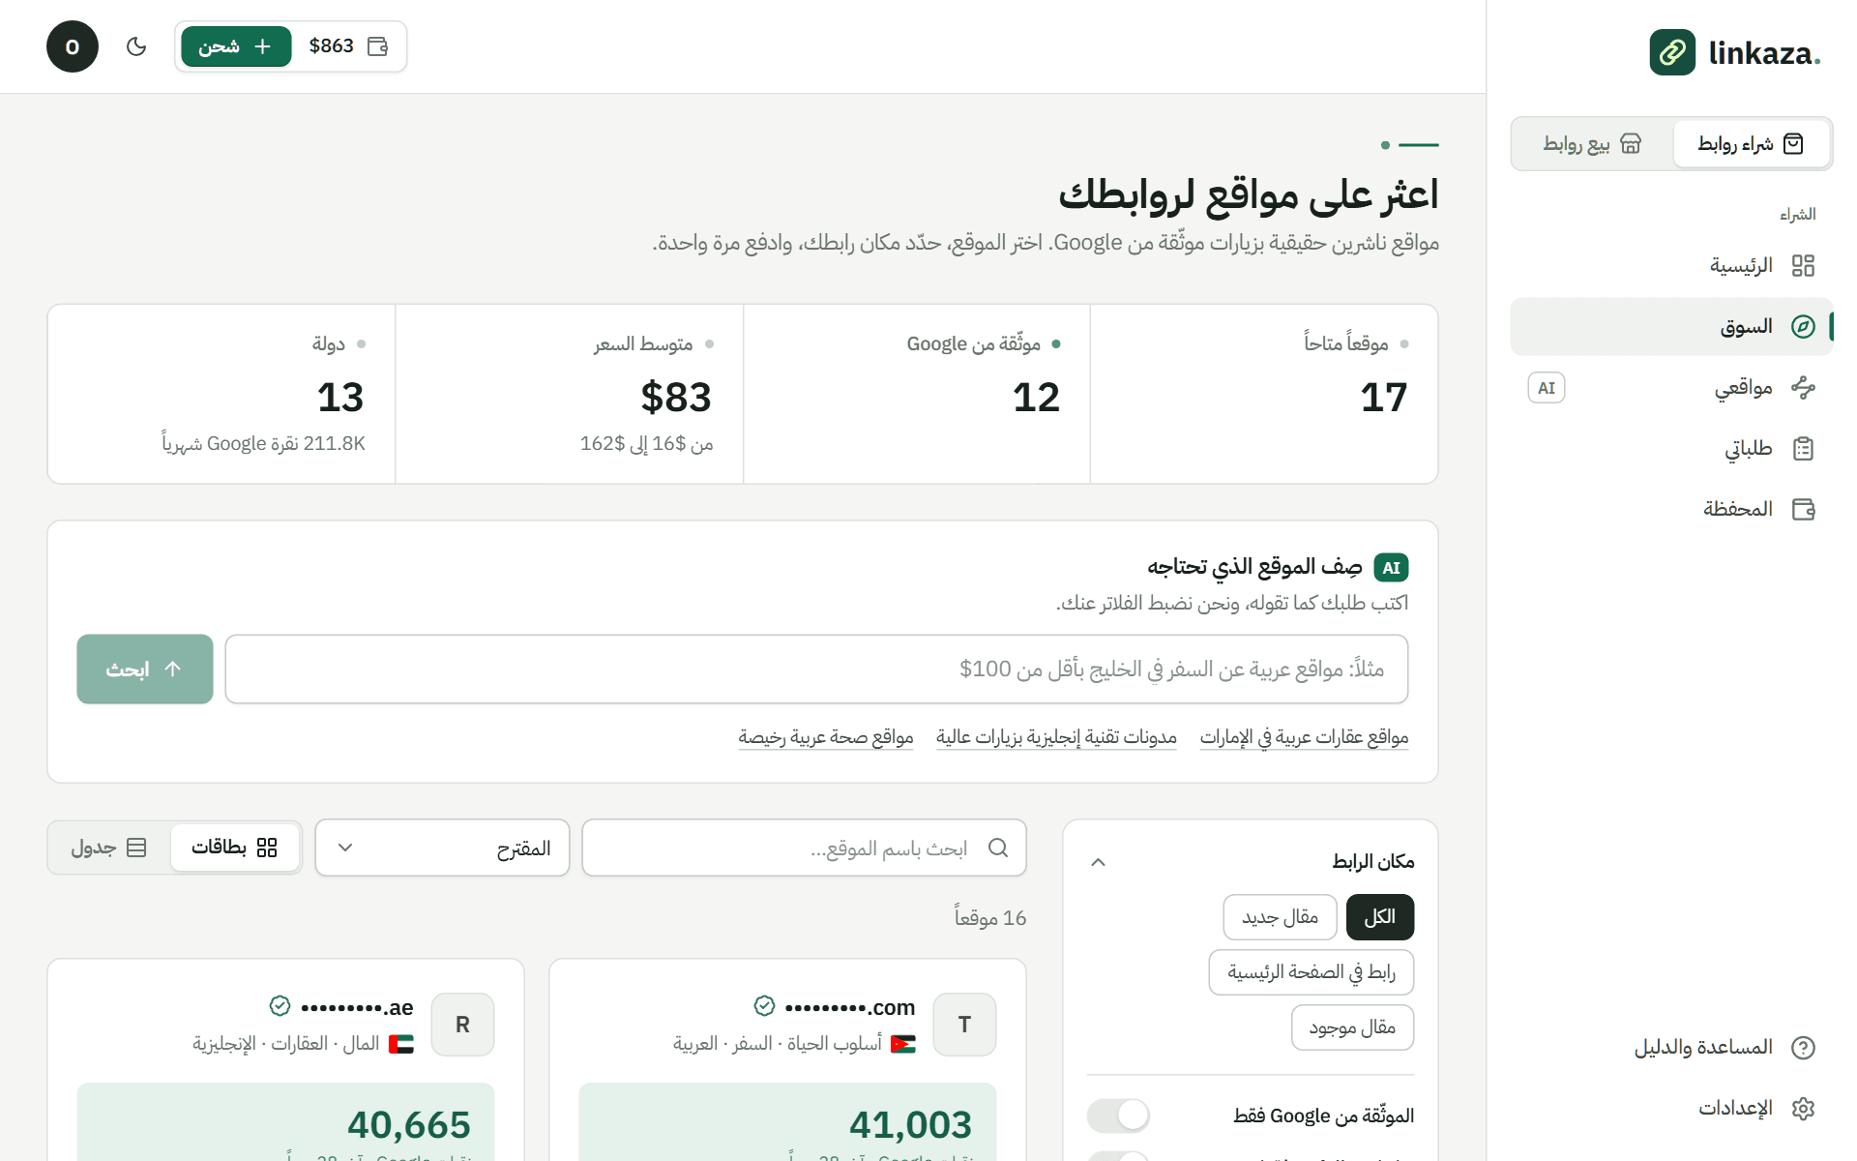Open مواقعي in sidebar

[x=1671, y=388]
